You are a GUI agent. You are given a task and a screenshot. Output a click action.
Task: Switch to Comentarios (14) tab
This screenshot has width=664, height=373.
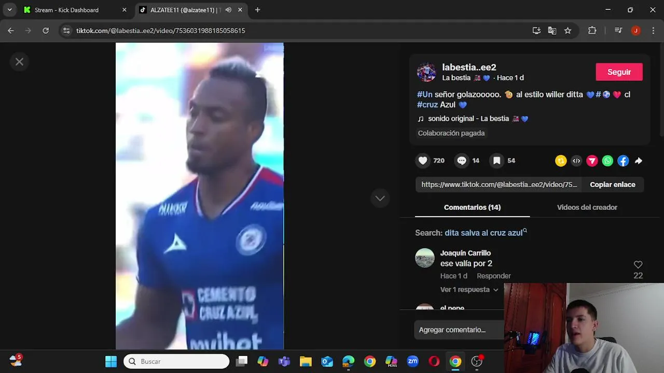pyautogui.click(x=472, y=207)
